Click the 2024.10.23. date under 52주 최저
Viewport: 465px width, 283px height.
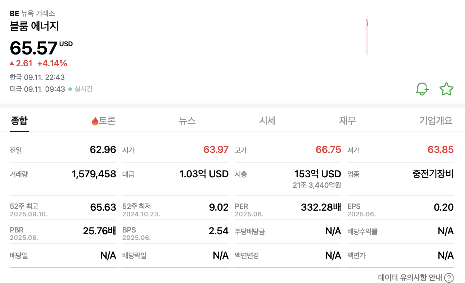141,214
